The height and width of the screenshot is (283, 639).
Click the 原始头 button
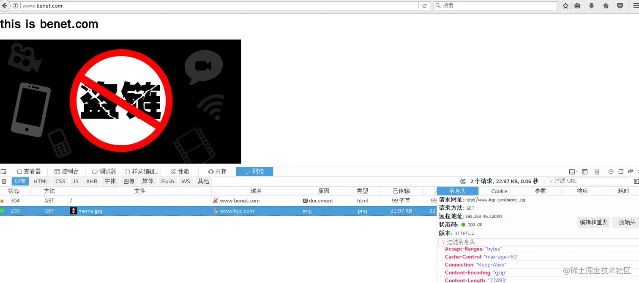626,222
